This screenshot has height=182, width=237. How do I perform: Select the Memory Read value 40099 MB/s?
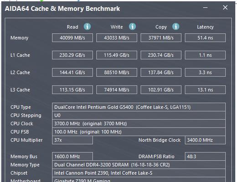point(72,38)
